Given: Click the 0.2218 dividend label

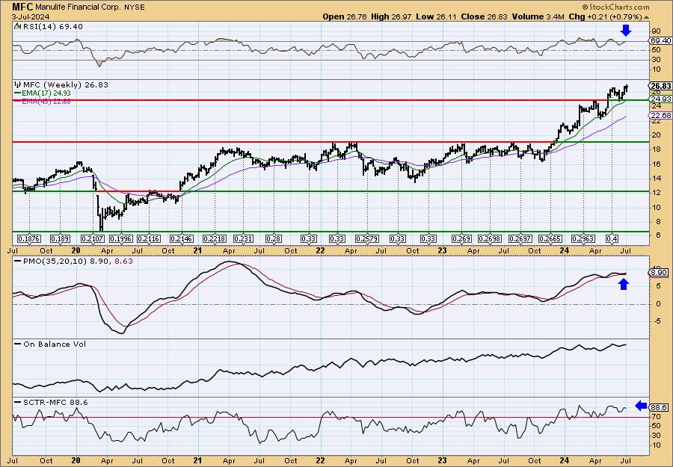Looking at the screenshot, I should [214, 238].
